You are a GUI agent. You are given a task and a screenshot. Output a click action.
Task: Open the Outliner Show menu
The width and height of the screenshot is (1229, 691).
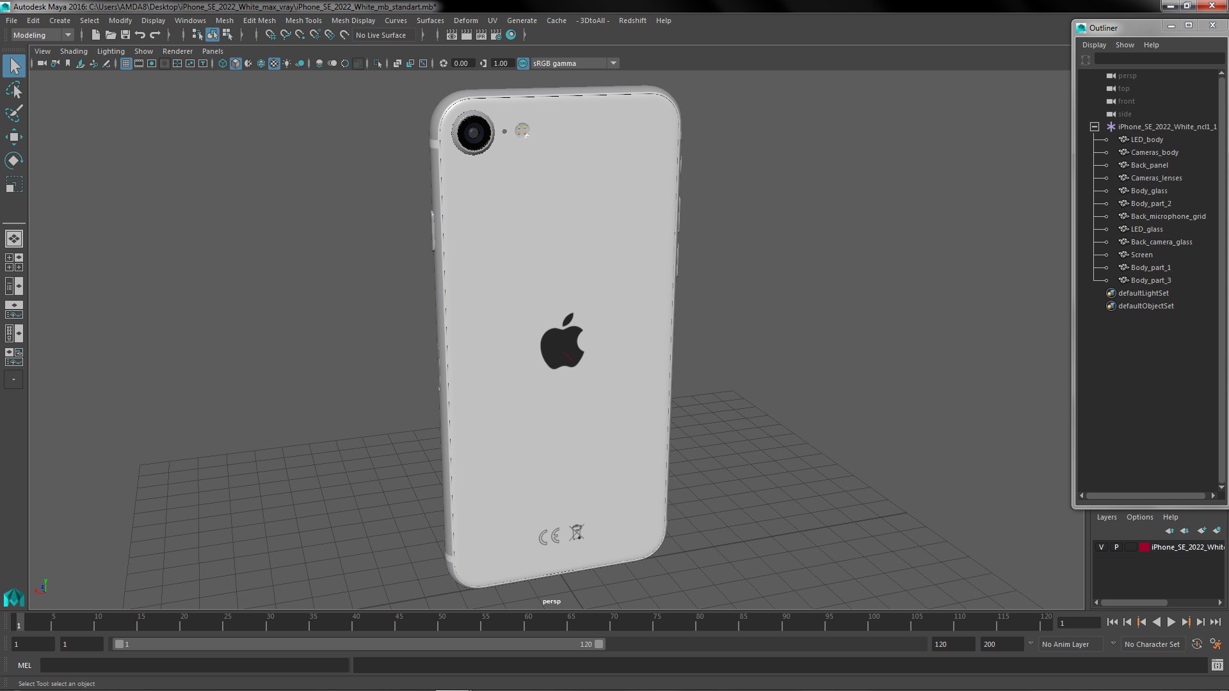coord(1125,45)
